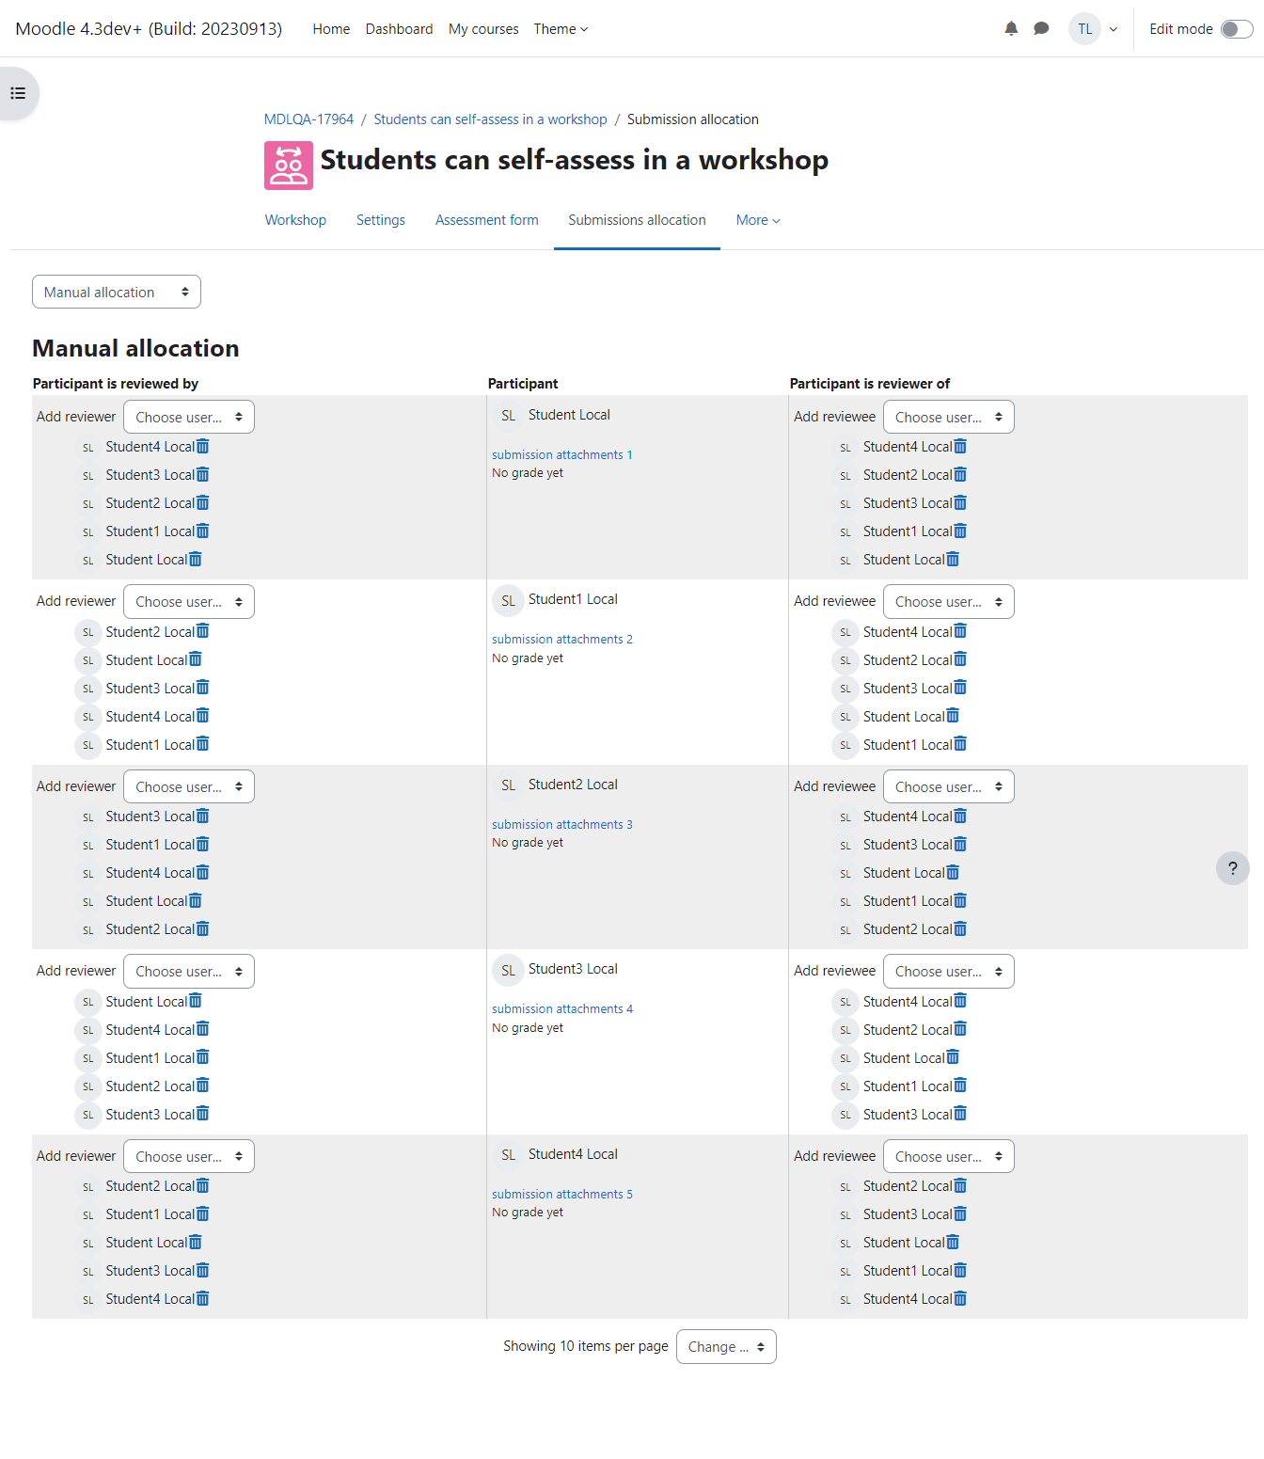
Task: Delete reviewee Student2 Local for Student Local
Action: tap(960, 475)
